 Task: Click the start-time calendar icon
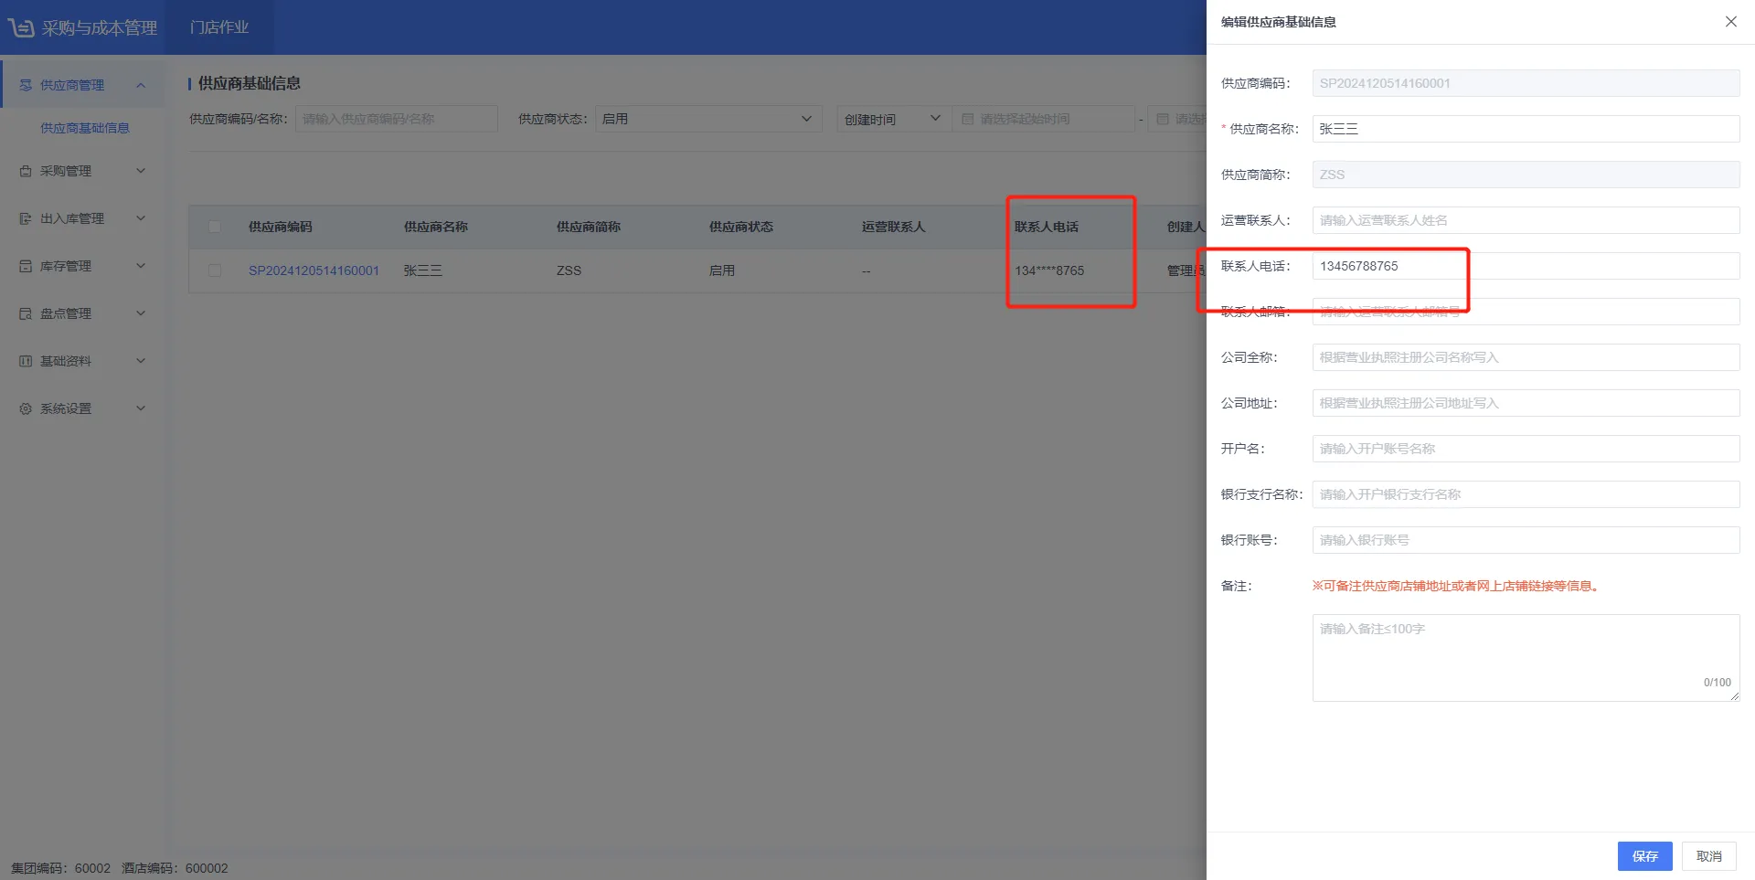(967, 119)
